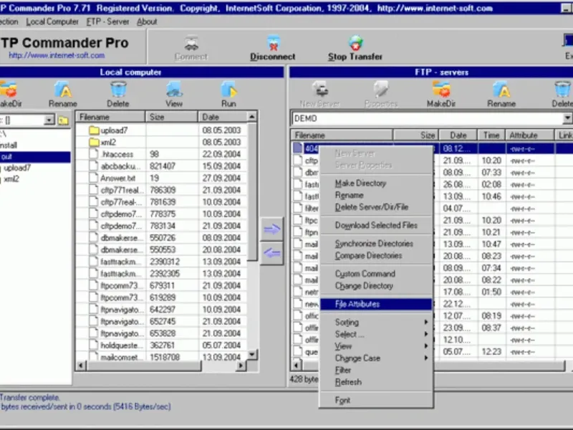
Task: Click local list horizontal scrollbar right arrow
Action: pyautogui.click(x=241, y=365)
